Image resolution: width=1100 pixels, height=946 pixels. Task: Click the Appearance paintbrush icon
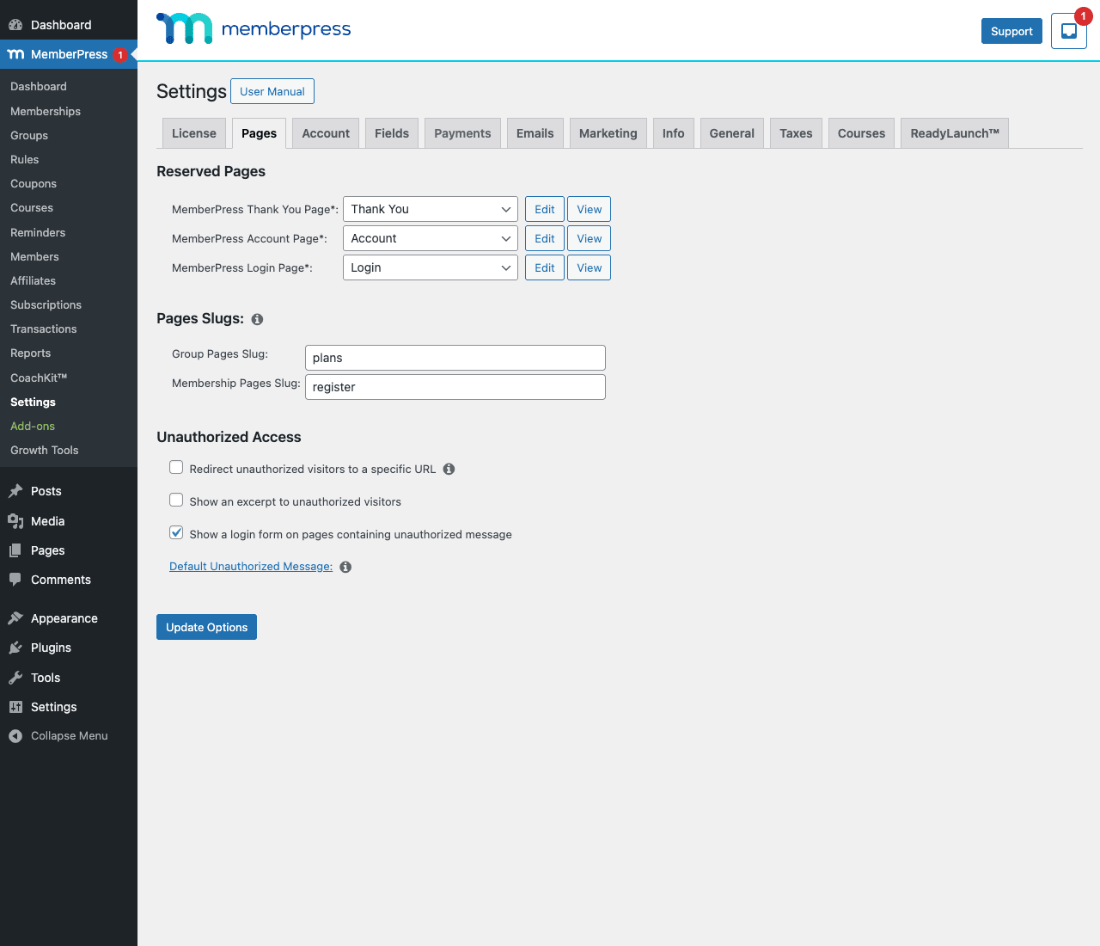coord(15,618)
